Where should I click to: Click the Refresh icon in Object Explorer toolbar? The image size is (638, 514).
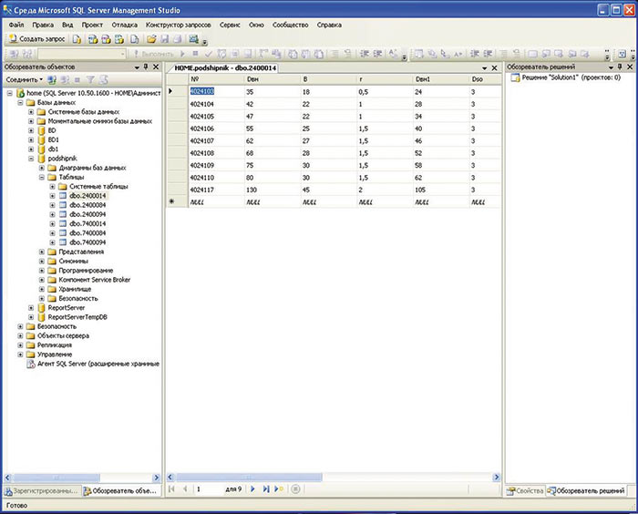click(104, 80)
